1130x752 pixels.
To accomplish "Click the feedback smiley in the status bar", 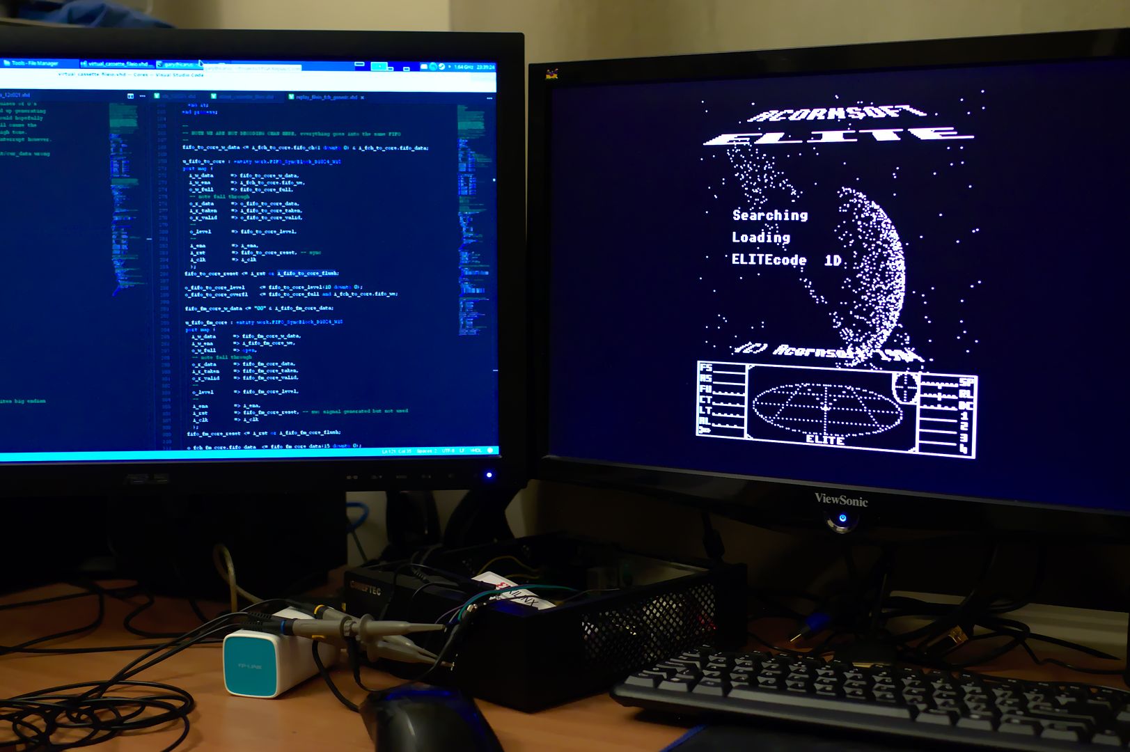I will (x=490, y=451).
